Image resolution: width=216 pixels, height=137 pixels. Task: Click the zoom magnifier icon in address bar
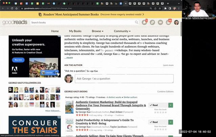click(151, 8)
